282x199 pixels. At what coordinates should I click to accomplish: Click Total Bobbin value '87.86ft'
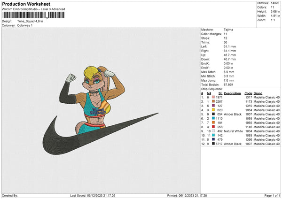point(228,84)
